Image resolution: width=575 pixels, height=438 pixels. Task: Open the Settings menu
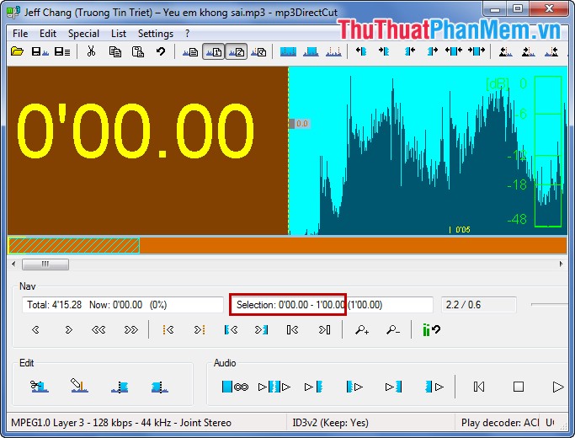tap(155, 34)
